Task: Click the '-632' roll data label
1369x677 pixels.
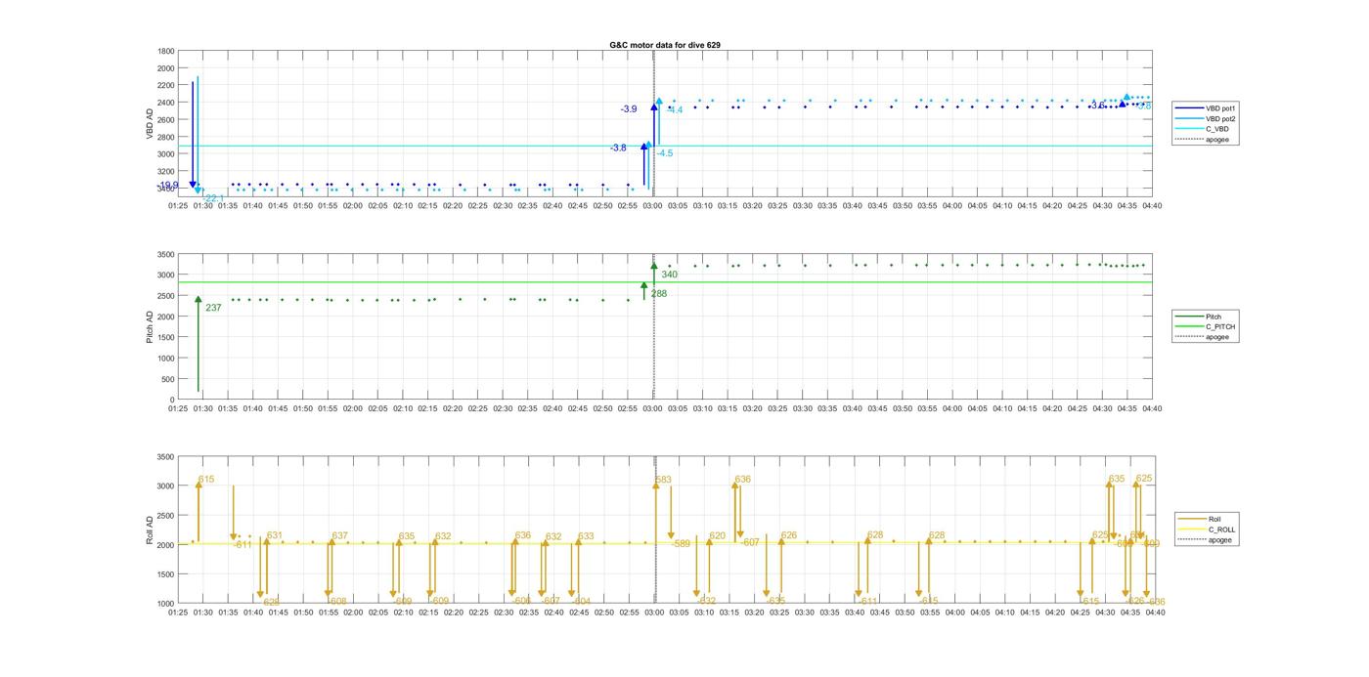Action: point(707,601)
